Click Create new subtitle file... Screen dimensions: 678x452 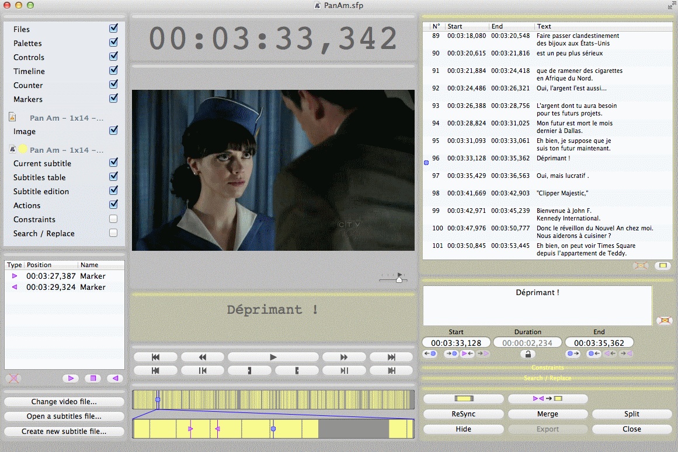(64, 431)
